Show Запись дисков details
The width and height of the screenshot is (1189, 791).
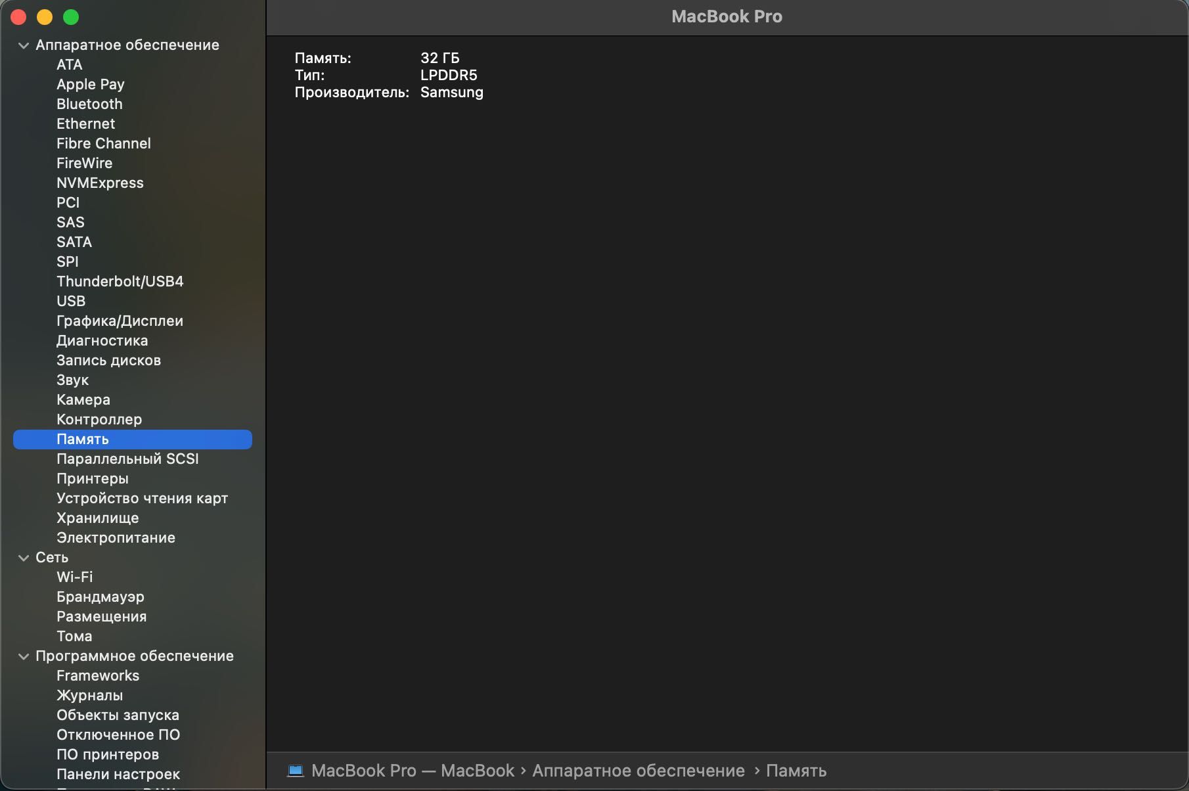point(108,360)
